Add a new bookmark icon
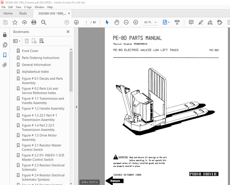The width and height of the screenshot is (230, 185). [34, 41]
